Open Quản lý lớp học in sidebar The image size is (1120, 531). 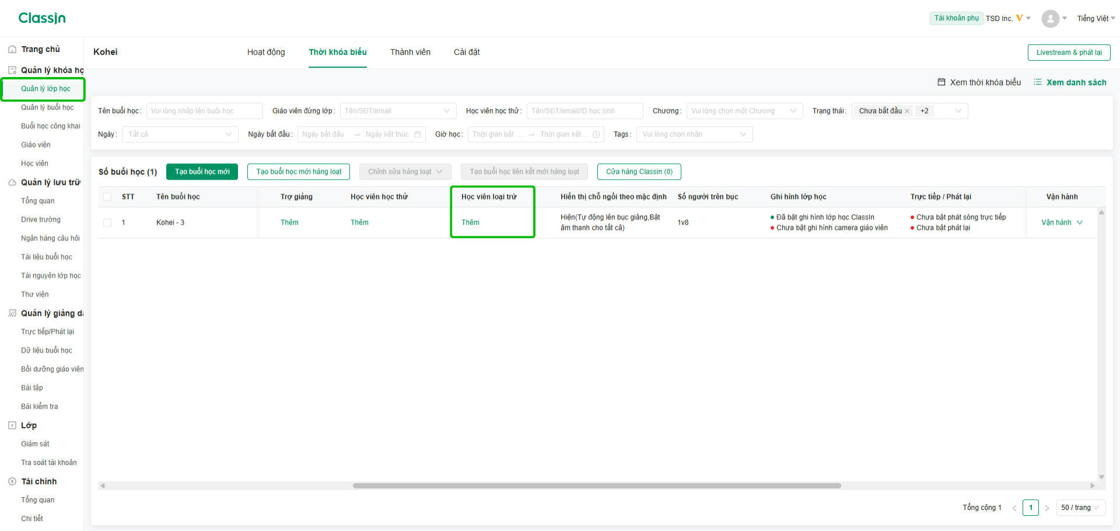[45, 89]
